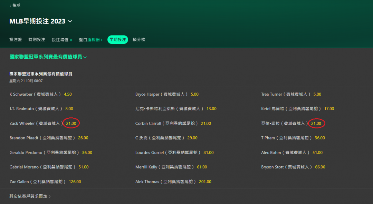
Task: Pick Zac Gallen odds 126.00
Action: pos(75,182)
